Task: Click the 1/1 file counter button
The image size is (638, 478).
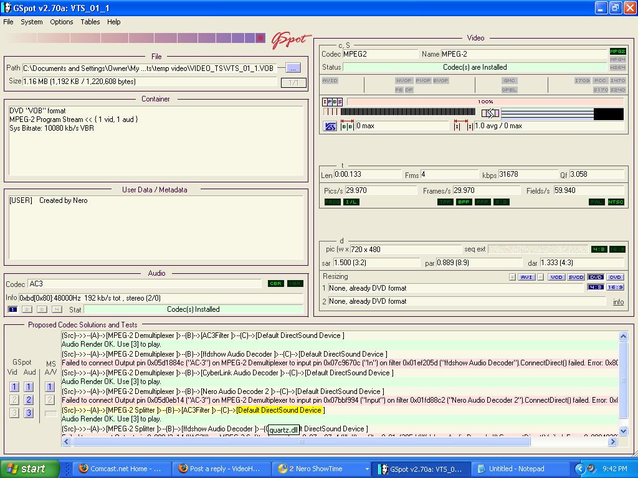Action: point(293,83)
